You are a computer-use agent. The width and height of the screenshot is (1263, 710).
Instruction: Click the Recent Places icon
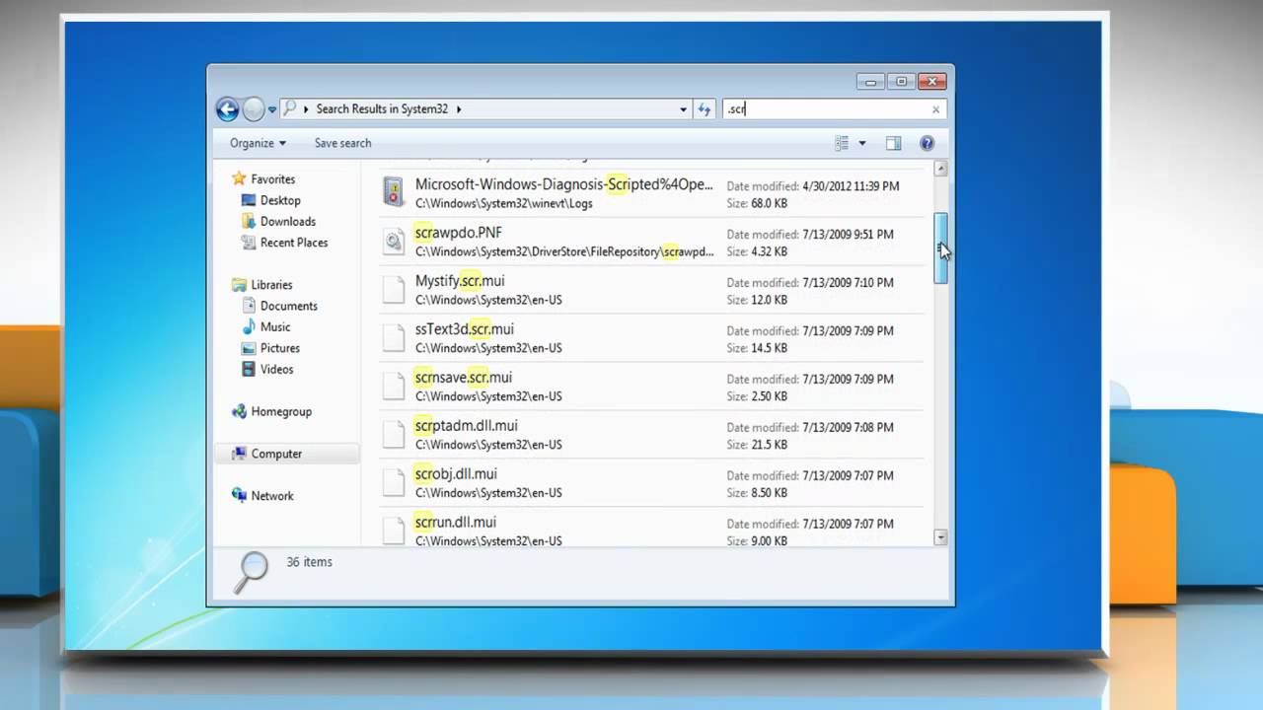click(249, 243)
